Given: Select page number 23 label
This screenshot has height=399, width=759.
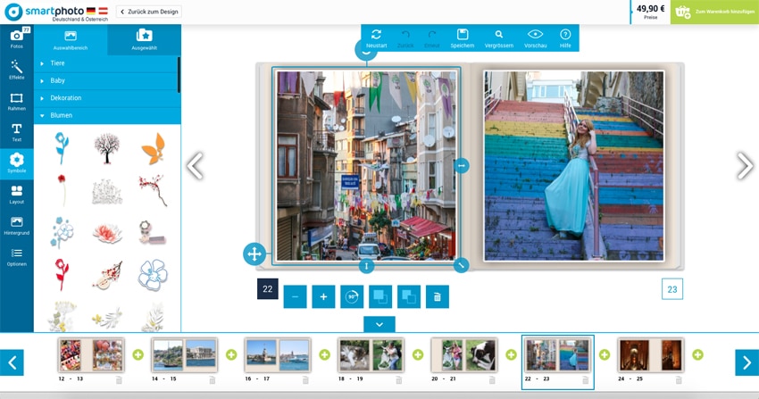Looking at the screenshot, I should pyautogui.click(x=672, y=289).
